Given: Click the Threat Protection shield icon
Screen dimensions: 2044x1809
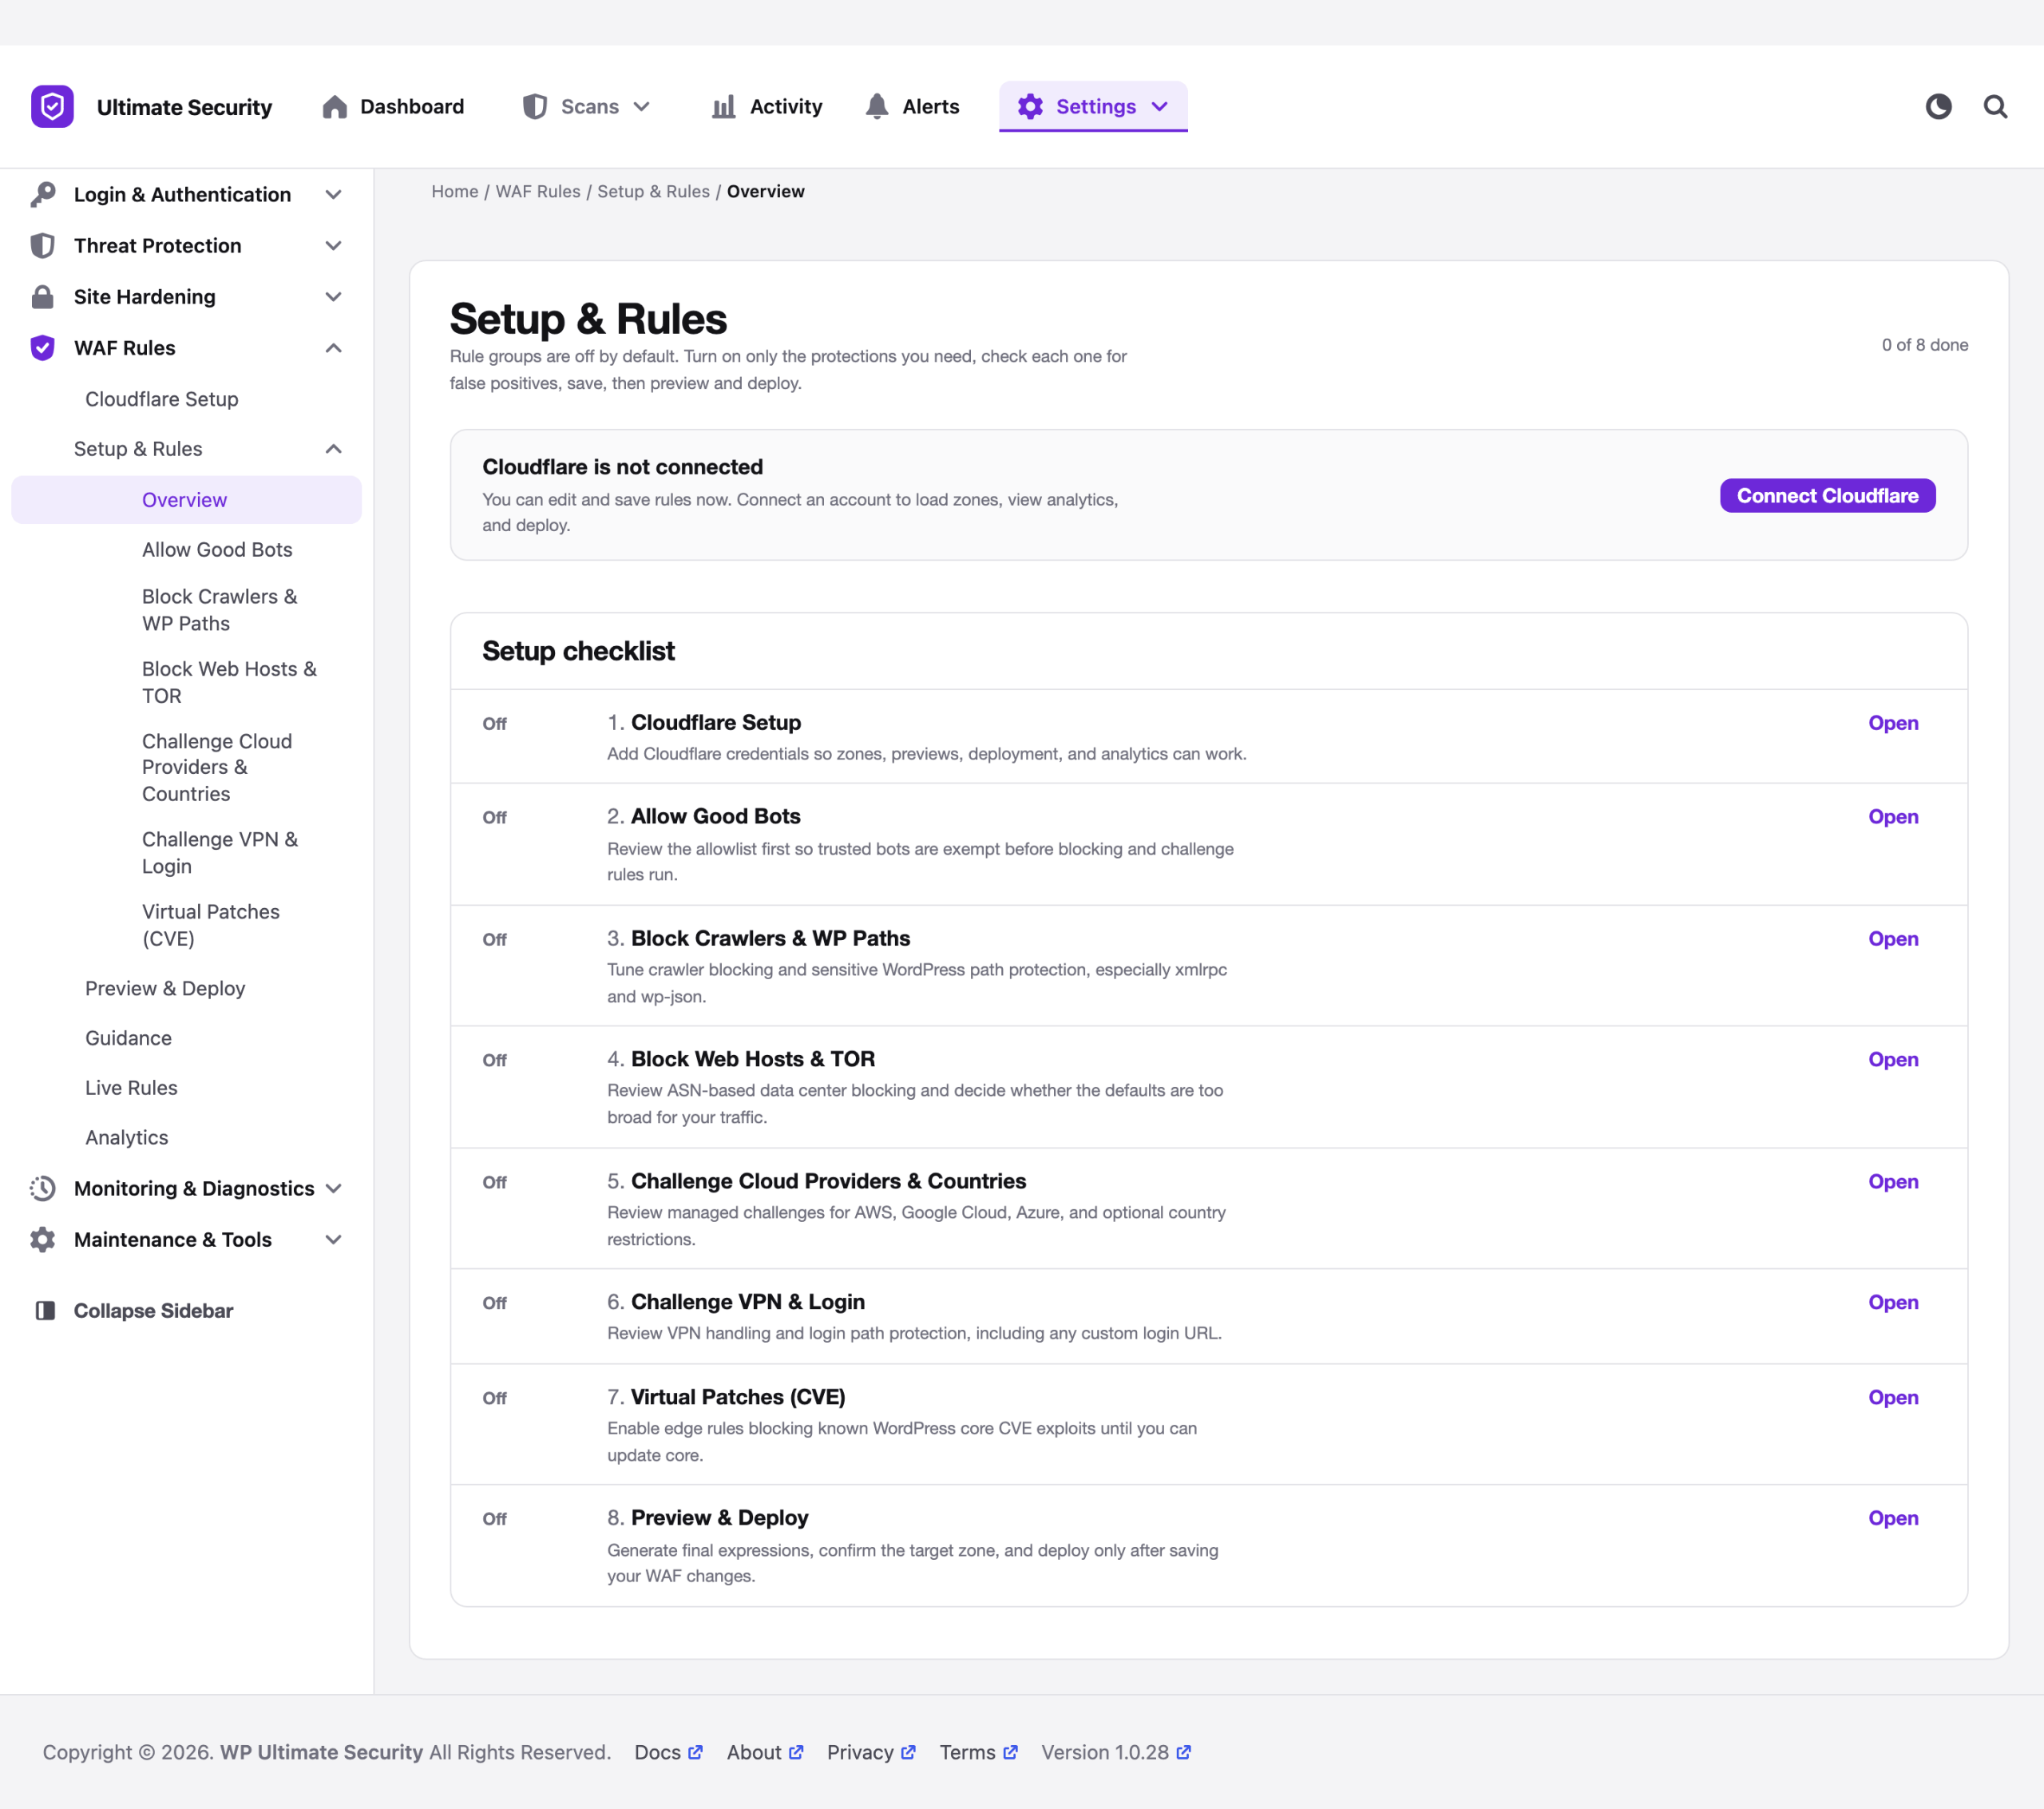Looking at the screenshot, I should point(42,245).
